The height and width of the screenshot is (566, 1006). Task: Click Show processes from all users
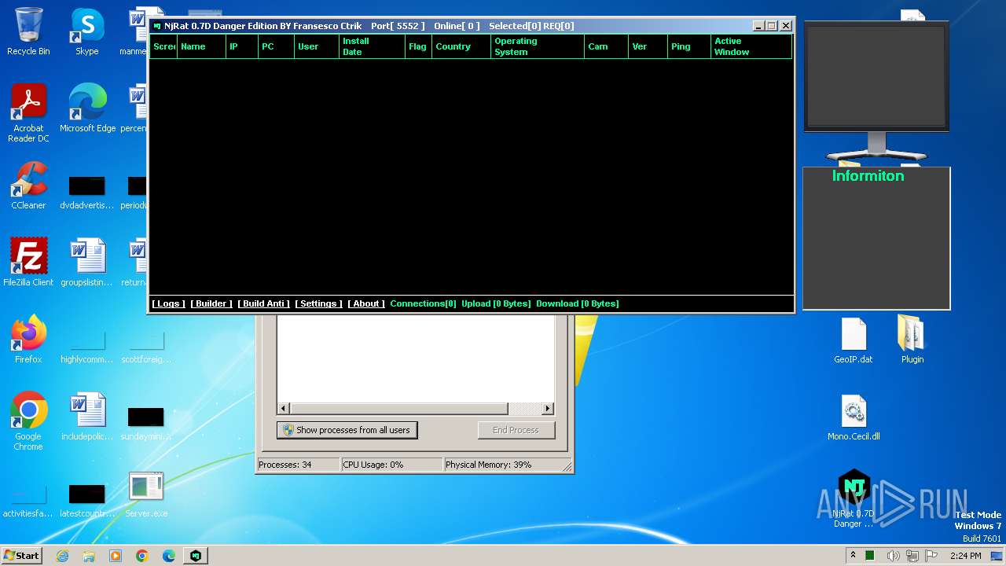(x=347, y=430)
